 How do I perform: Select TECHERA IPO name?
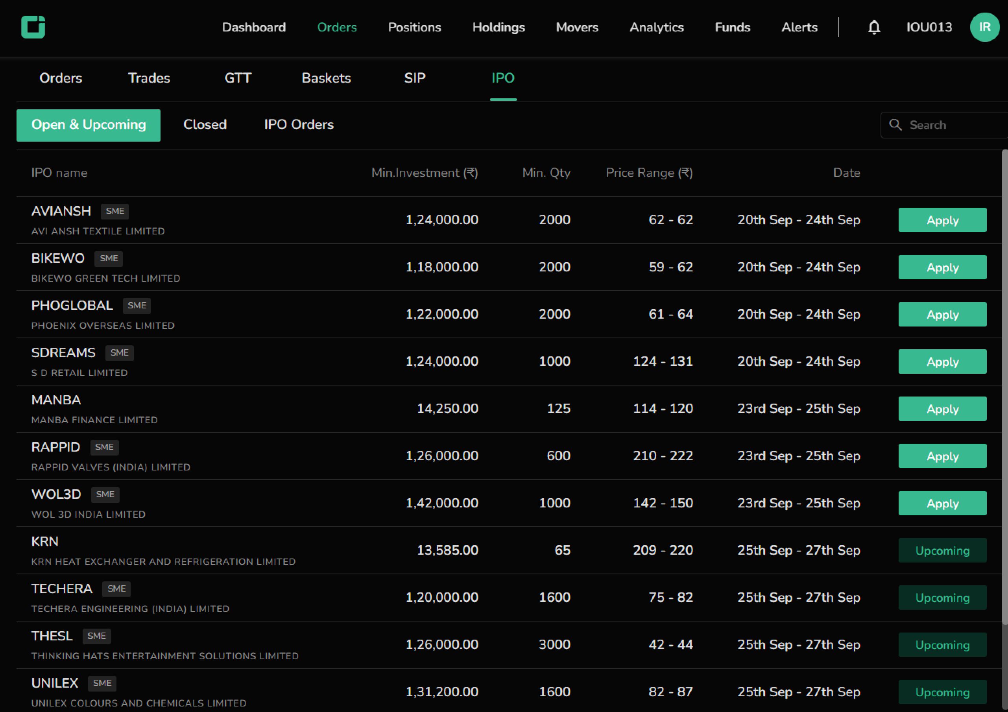pyautogui.click(x=62, y=588)
